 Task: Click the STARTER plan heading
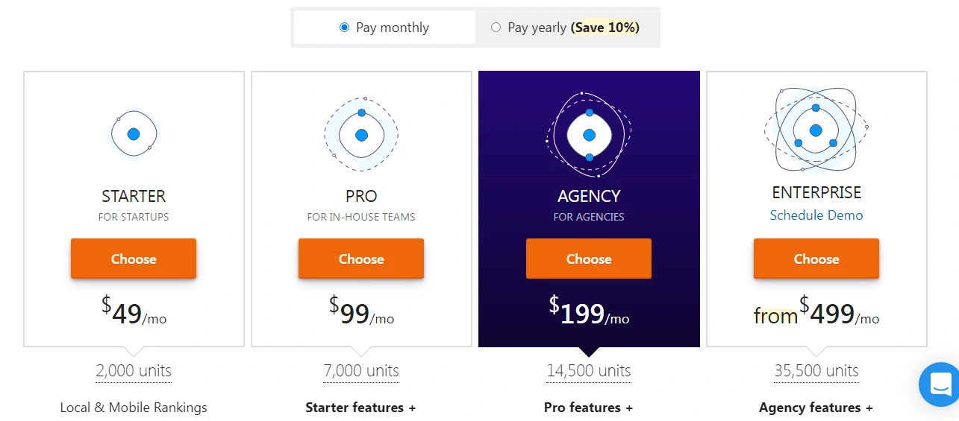(x=134, y=196)
